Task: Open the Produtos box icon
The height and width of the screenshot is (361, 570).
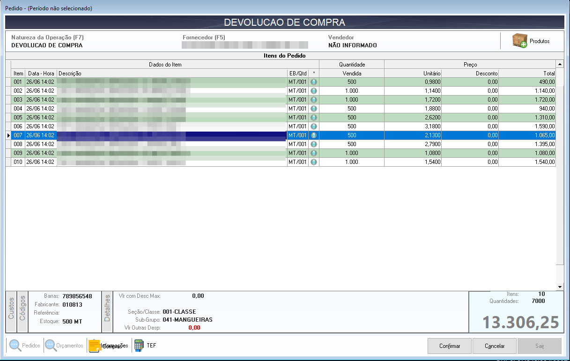Action: tap(519, 41)
